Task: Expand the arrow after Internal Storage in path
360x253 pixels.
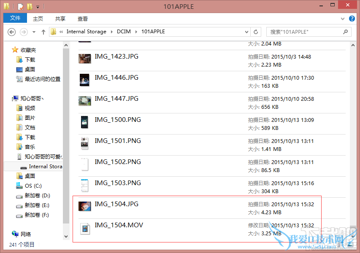Action: 111,32
